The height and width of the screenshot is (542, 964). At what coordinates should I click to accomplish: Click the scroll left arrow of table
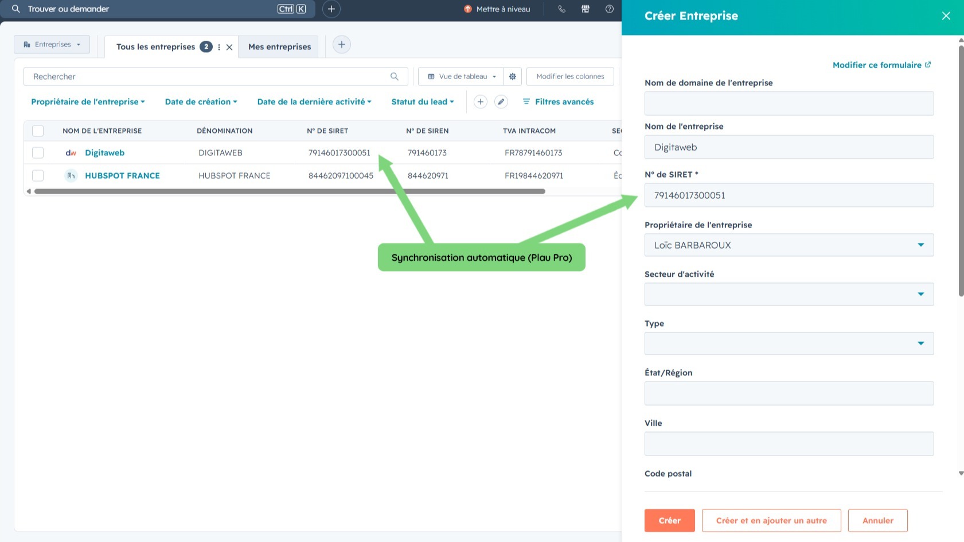pos(29,191)
